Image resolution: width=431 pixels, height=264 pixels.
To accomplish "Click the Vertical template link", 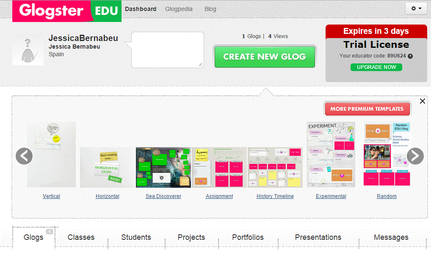I will click(51, 196).
